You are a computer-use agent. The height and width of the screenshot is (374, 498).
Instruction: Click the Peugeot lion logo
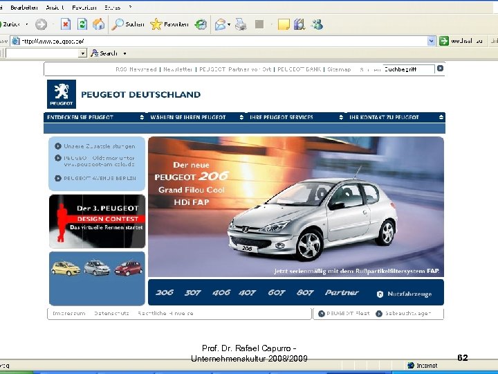pyautogui.click(x=62, y=94)
